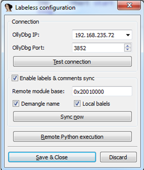
Task: Open the OllyDbg IP dropdown arrow
Action: 128,35
